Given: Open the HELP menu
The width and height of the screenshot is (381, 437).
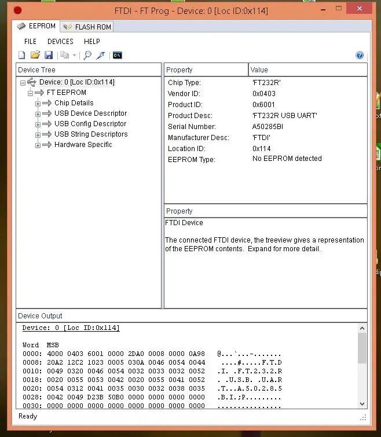Looking at the screenshot, I should (91, 42).
